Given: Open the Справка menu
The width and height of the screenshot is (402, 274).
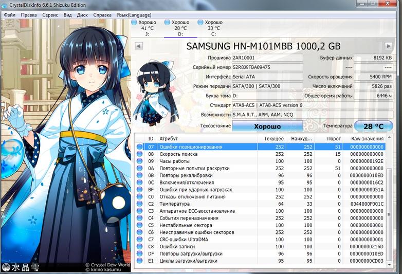Looking at the screenshot, I should point(102,15).
